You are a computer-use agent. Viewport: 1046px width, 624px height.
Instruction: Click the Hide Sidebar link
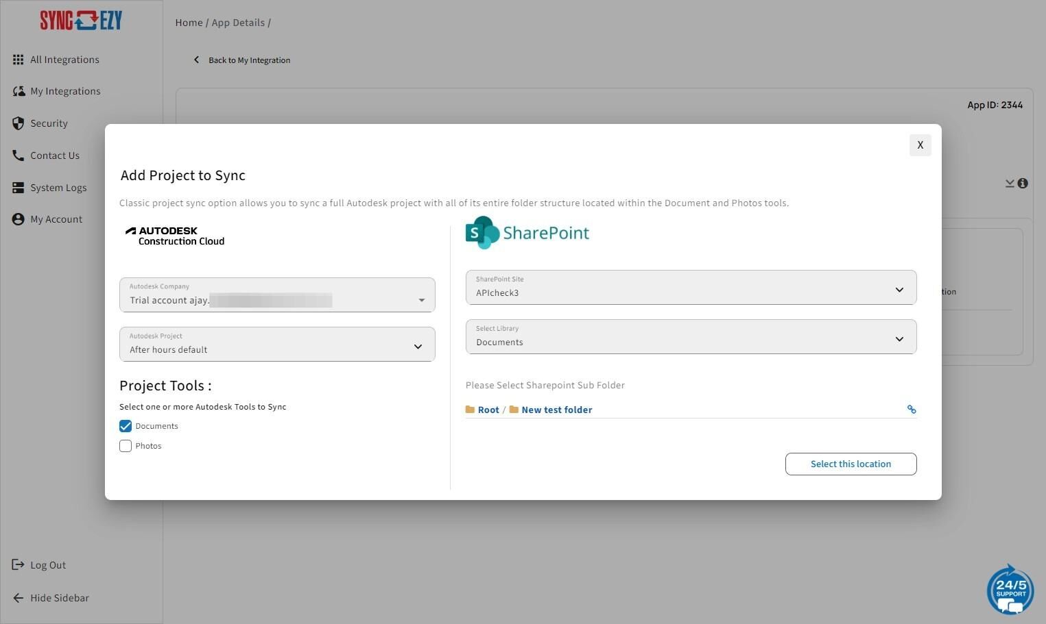click(60, 598)
